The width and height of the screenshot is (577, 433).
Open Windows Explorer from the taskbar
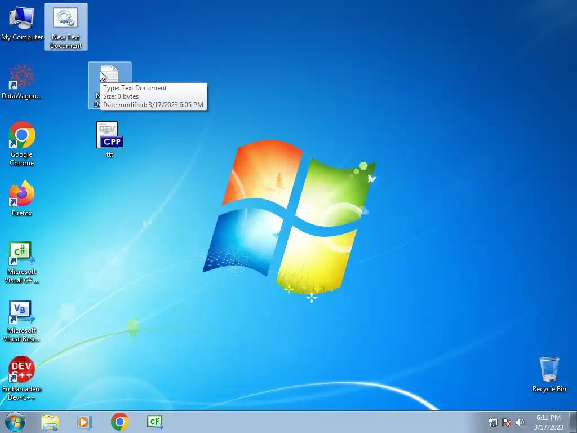50,422
